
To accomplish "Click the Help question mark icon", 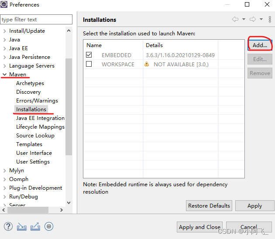I will coord(8,226).
